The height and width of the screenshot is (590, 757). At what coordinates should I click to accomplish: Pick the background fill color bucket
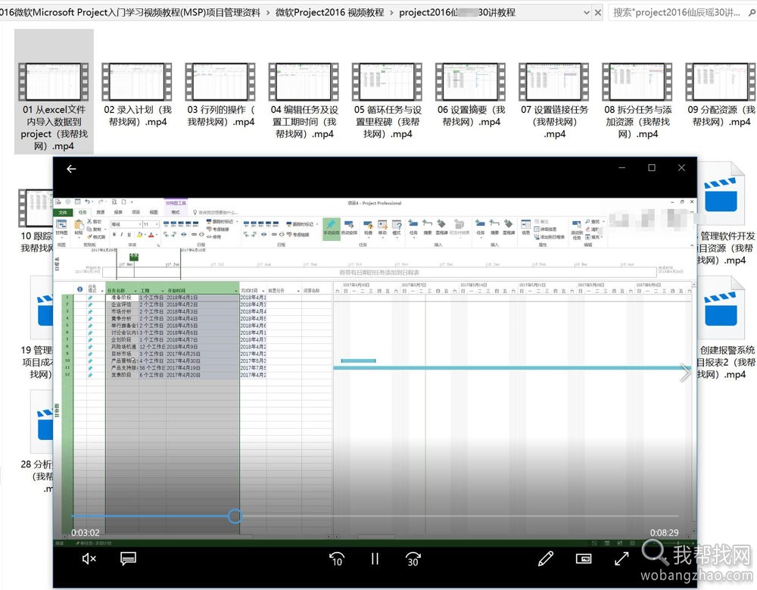[x=140, y=234]
